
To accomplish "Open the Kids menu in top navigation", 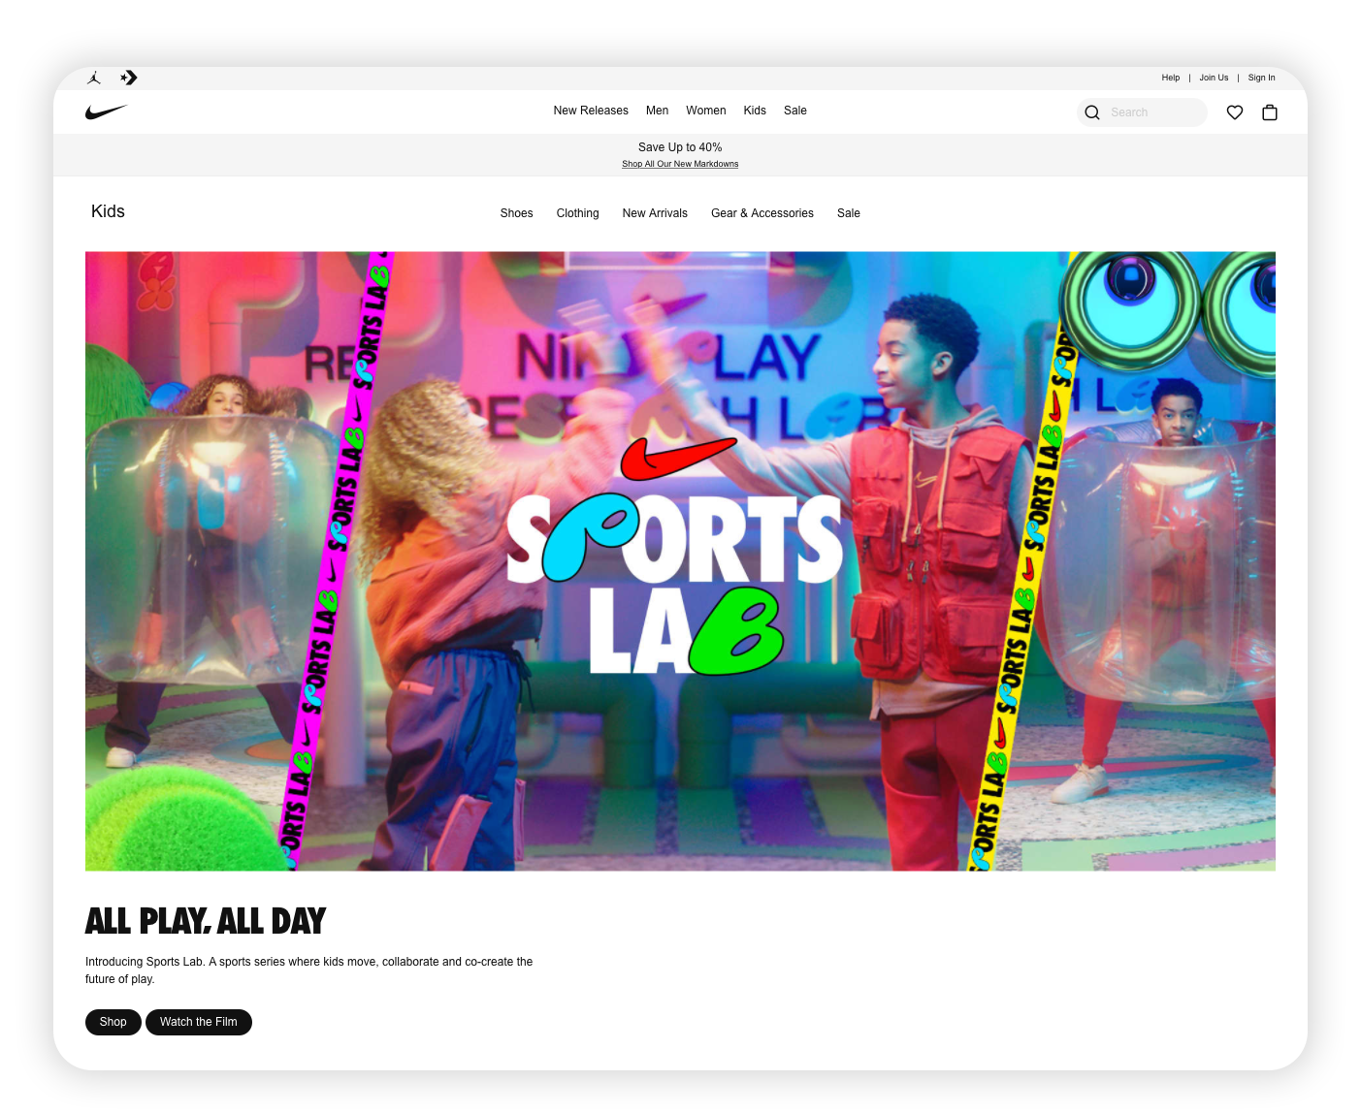I will (755, 111).
